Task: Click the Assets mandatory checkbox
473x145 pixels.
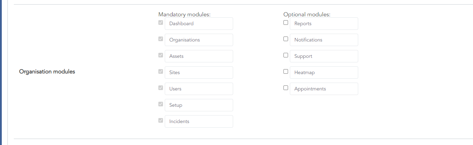Action: [161, 55]
